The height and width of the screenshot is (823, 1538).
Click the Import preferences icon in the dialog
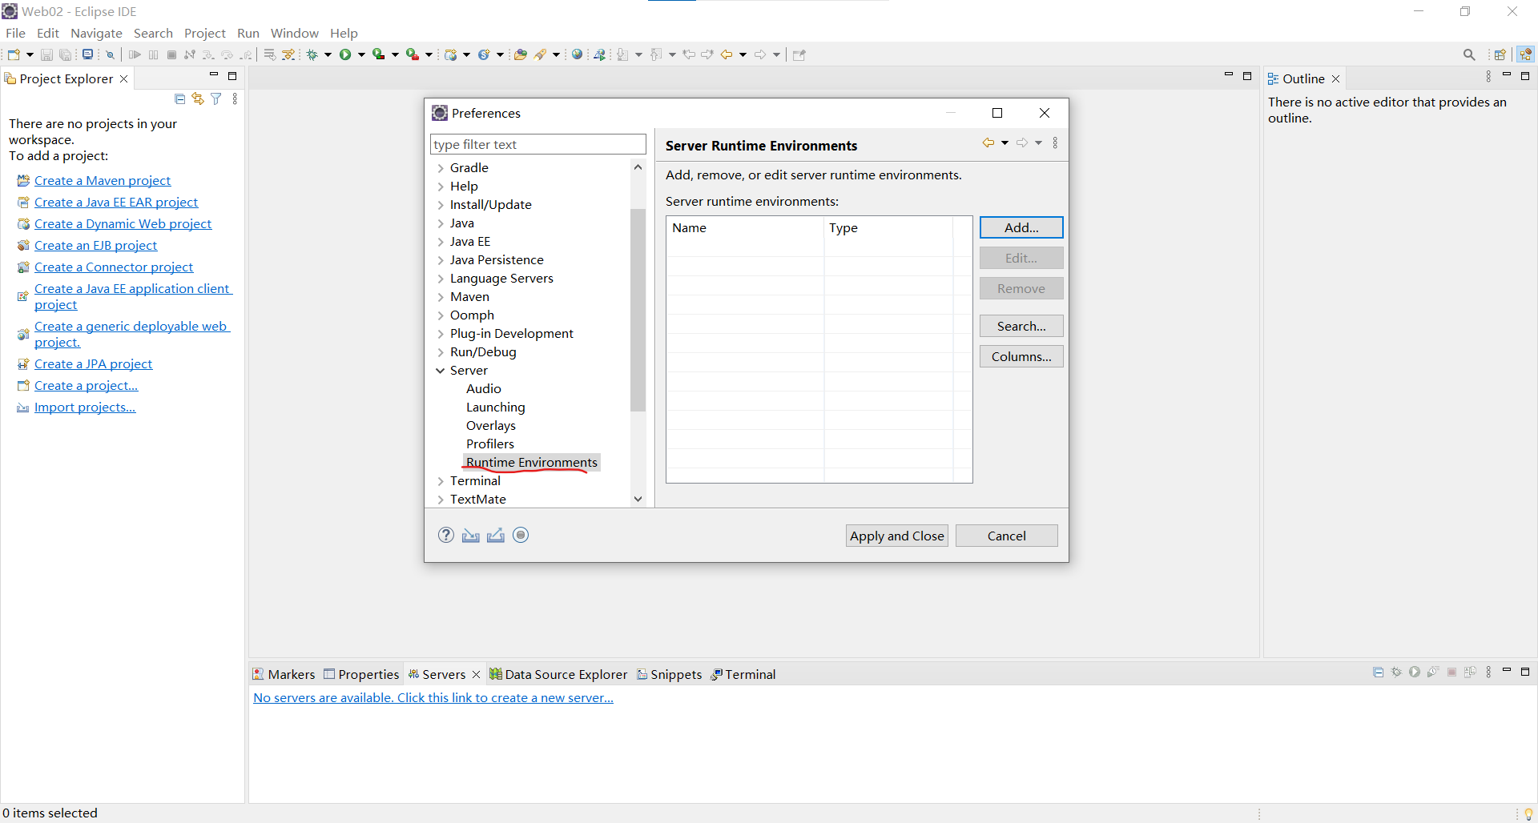click(471, 535)
